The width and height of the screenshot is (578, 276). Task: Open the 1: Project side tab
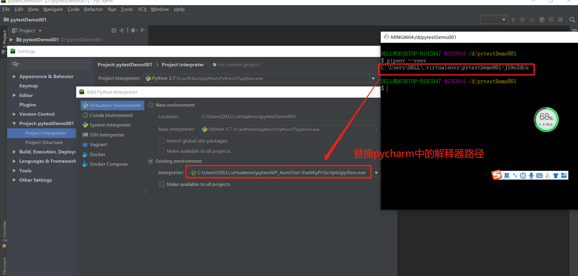coord(4,39)
